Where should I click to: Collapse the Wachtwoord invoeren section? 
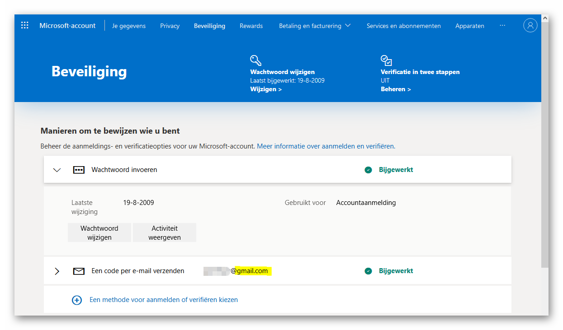point(57,170)
